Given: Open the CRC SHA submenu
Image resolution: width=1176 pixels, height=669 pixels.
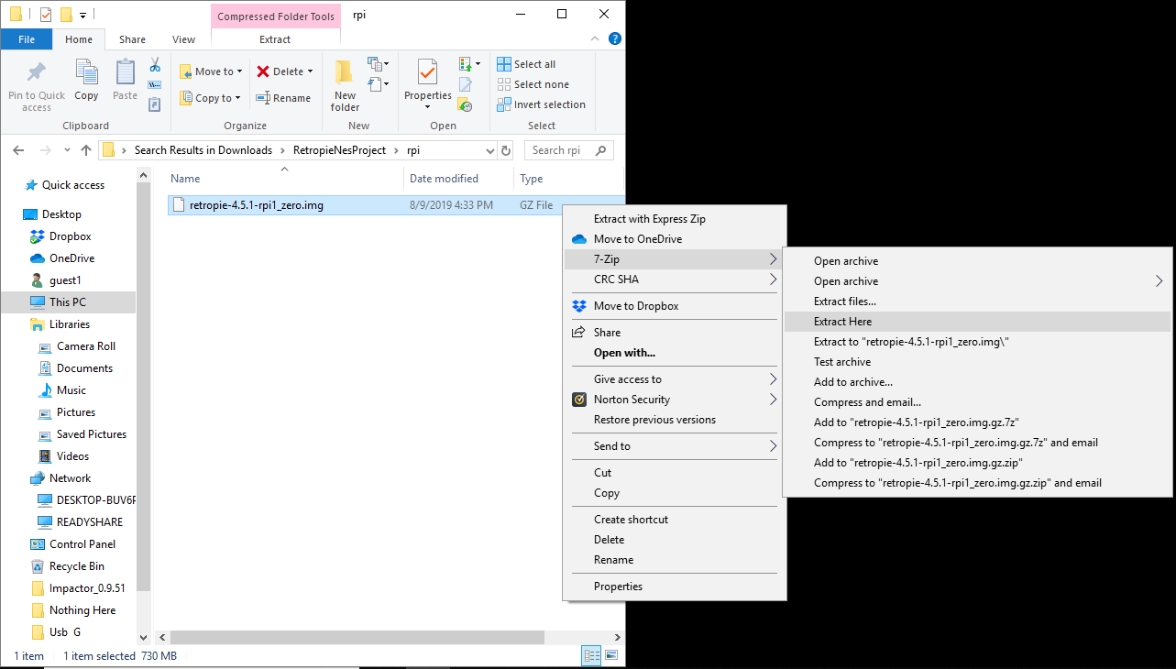Looking at the screenshot, I should coord(674,280).
